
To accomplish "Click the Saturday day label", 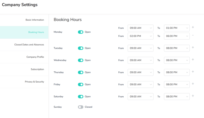I will click(x=58, y=97).
